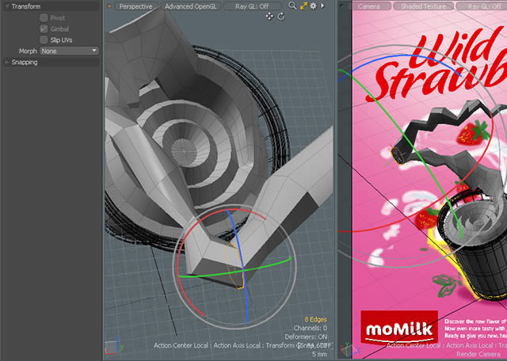The height and width of the screenshot is (361, 507).
Task: Click the '8 Edges' selection info text
Action: pyautogui.click(x=315, y=319)
